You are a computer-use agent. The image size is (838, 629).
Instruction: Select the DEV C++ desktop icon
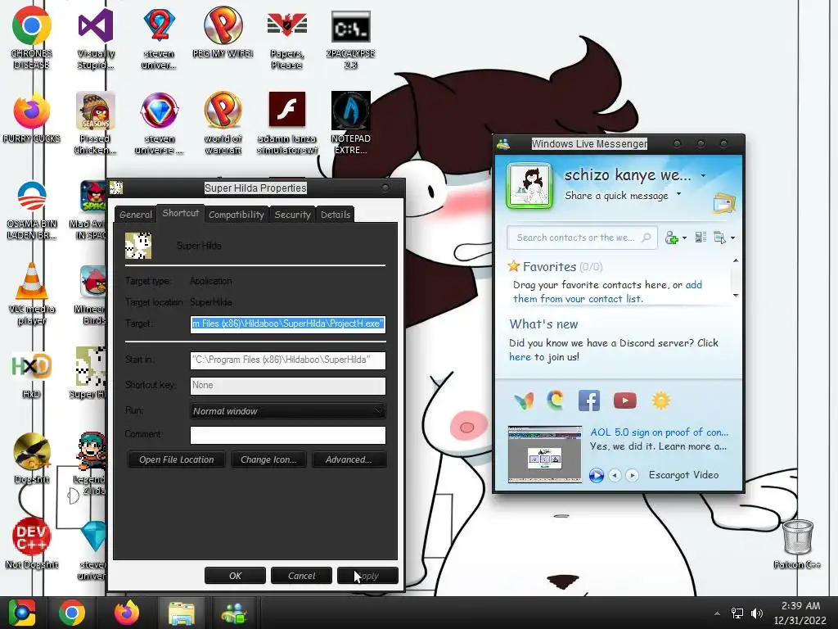(x=32, y=543)
